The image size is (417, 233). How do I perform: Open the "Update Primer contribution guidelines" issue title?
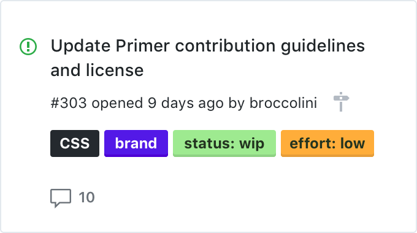(208, 46)
